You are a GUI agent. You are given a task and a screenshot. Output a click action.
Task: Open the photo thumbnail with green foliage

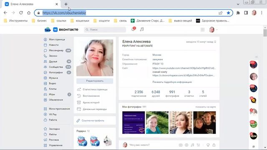click(x=157, y=122)
